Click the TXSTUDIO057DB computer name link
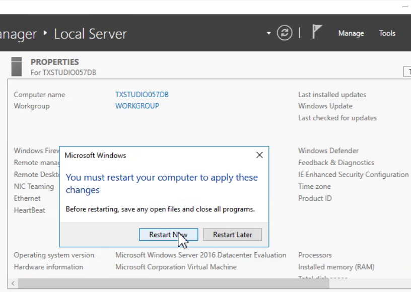The width and height of the screenshot is (411, 292). point(142,95)
